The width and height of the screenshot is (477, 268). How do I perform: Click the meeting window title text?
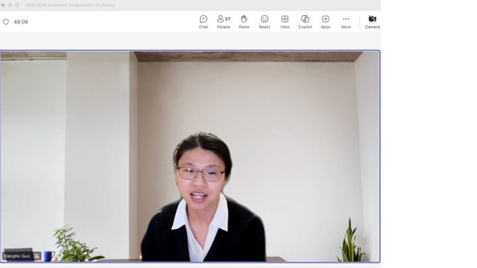(71, 5)
